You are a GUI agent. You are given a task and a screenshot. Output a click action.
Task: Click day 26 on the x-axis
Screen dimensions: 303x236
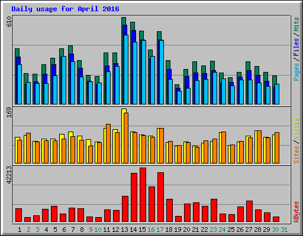(240, 230)
